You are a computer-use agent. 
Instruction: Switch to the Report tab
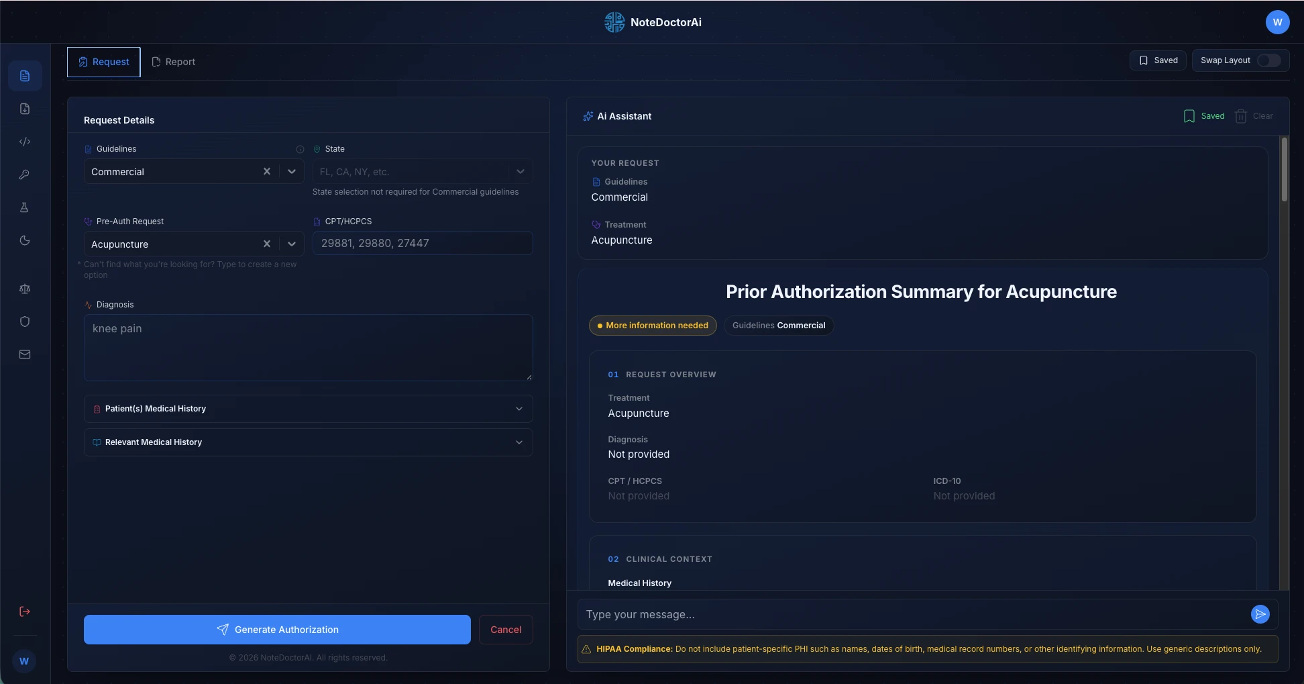tap(174, 62)
